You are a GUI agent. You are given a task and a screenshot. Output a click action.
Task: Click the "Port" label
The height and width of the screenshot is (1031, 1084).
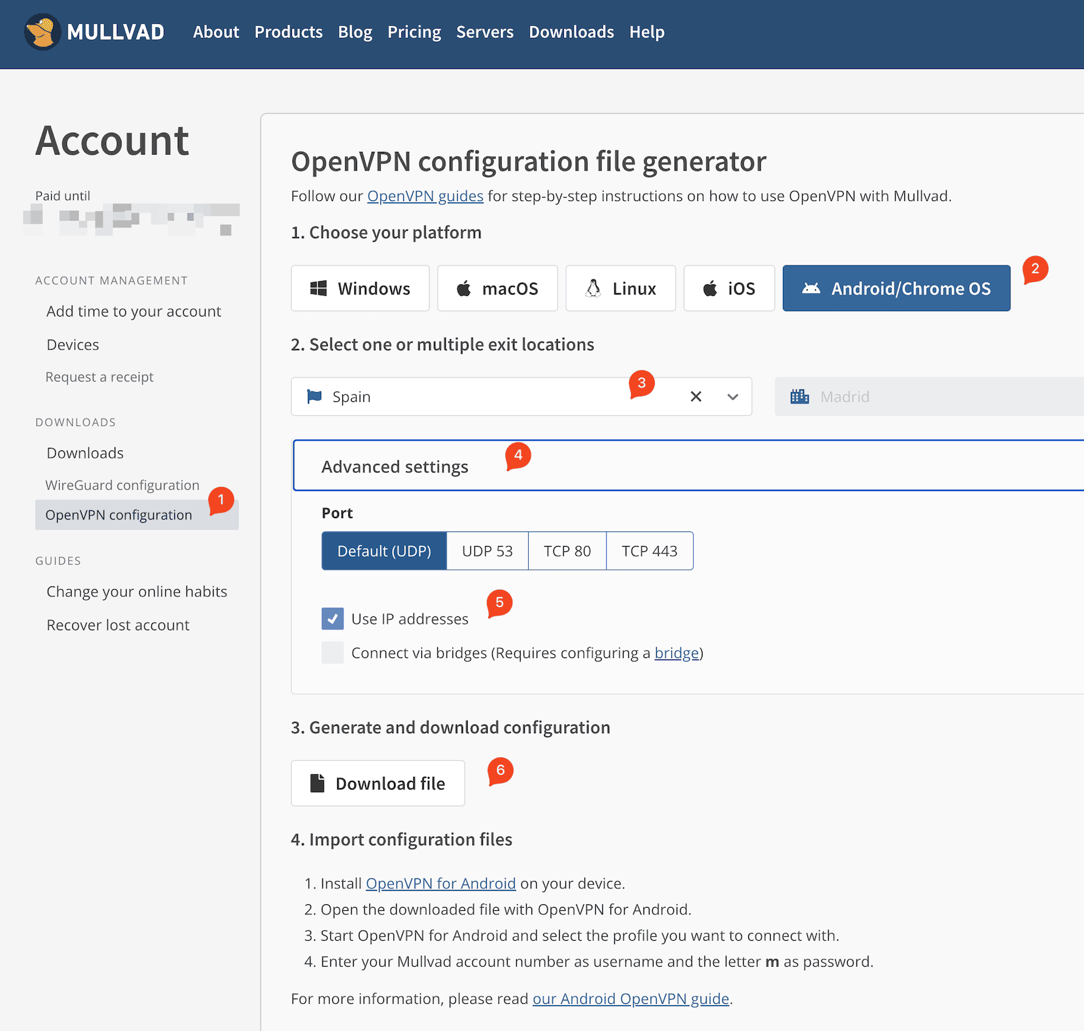coord(337,513)
